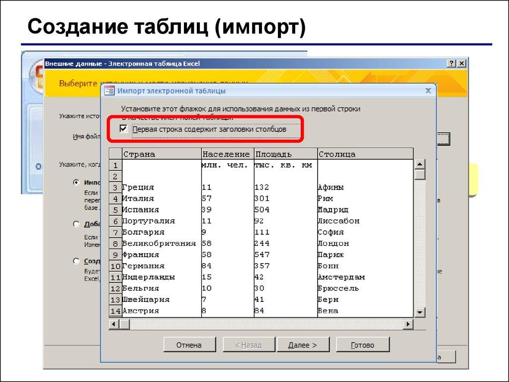
Task: Click the 'тыс. кв. км' cell in row 1
Action: pyautogui.click(x=286, y=165)
